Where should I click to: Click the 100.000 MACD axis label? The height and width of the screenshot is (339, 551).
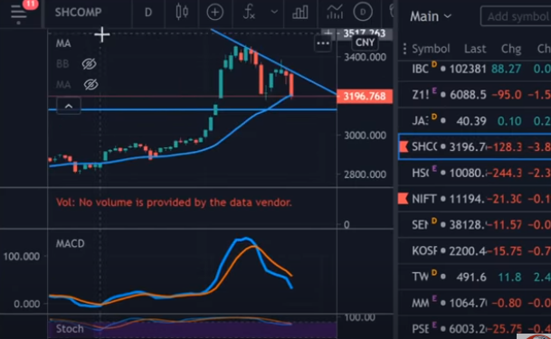[22, 257]
